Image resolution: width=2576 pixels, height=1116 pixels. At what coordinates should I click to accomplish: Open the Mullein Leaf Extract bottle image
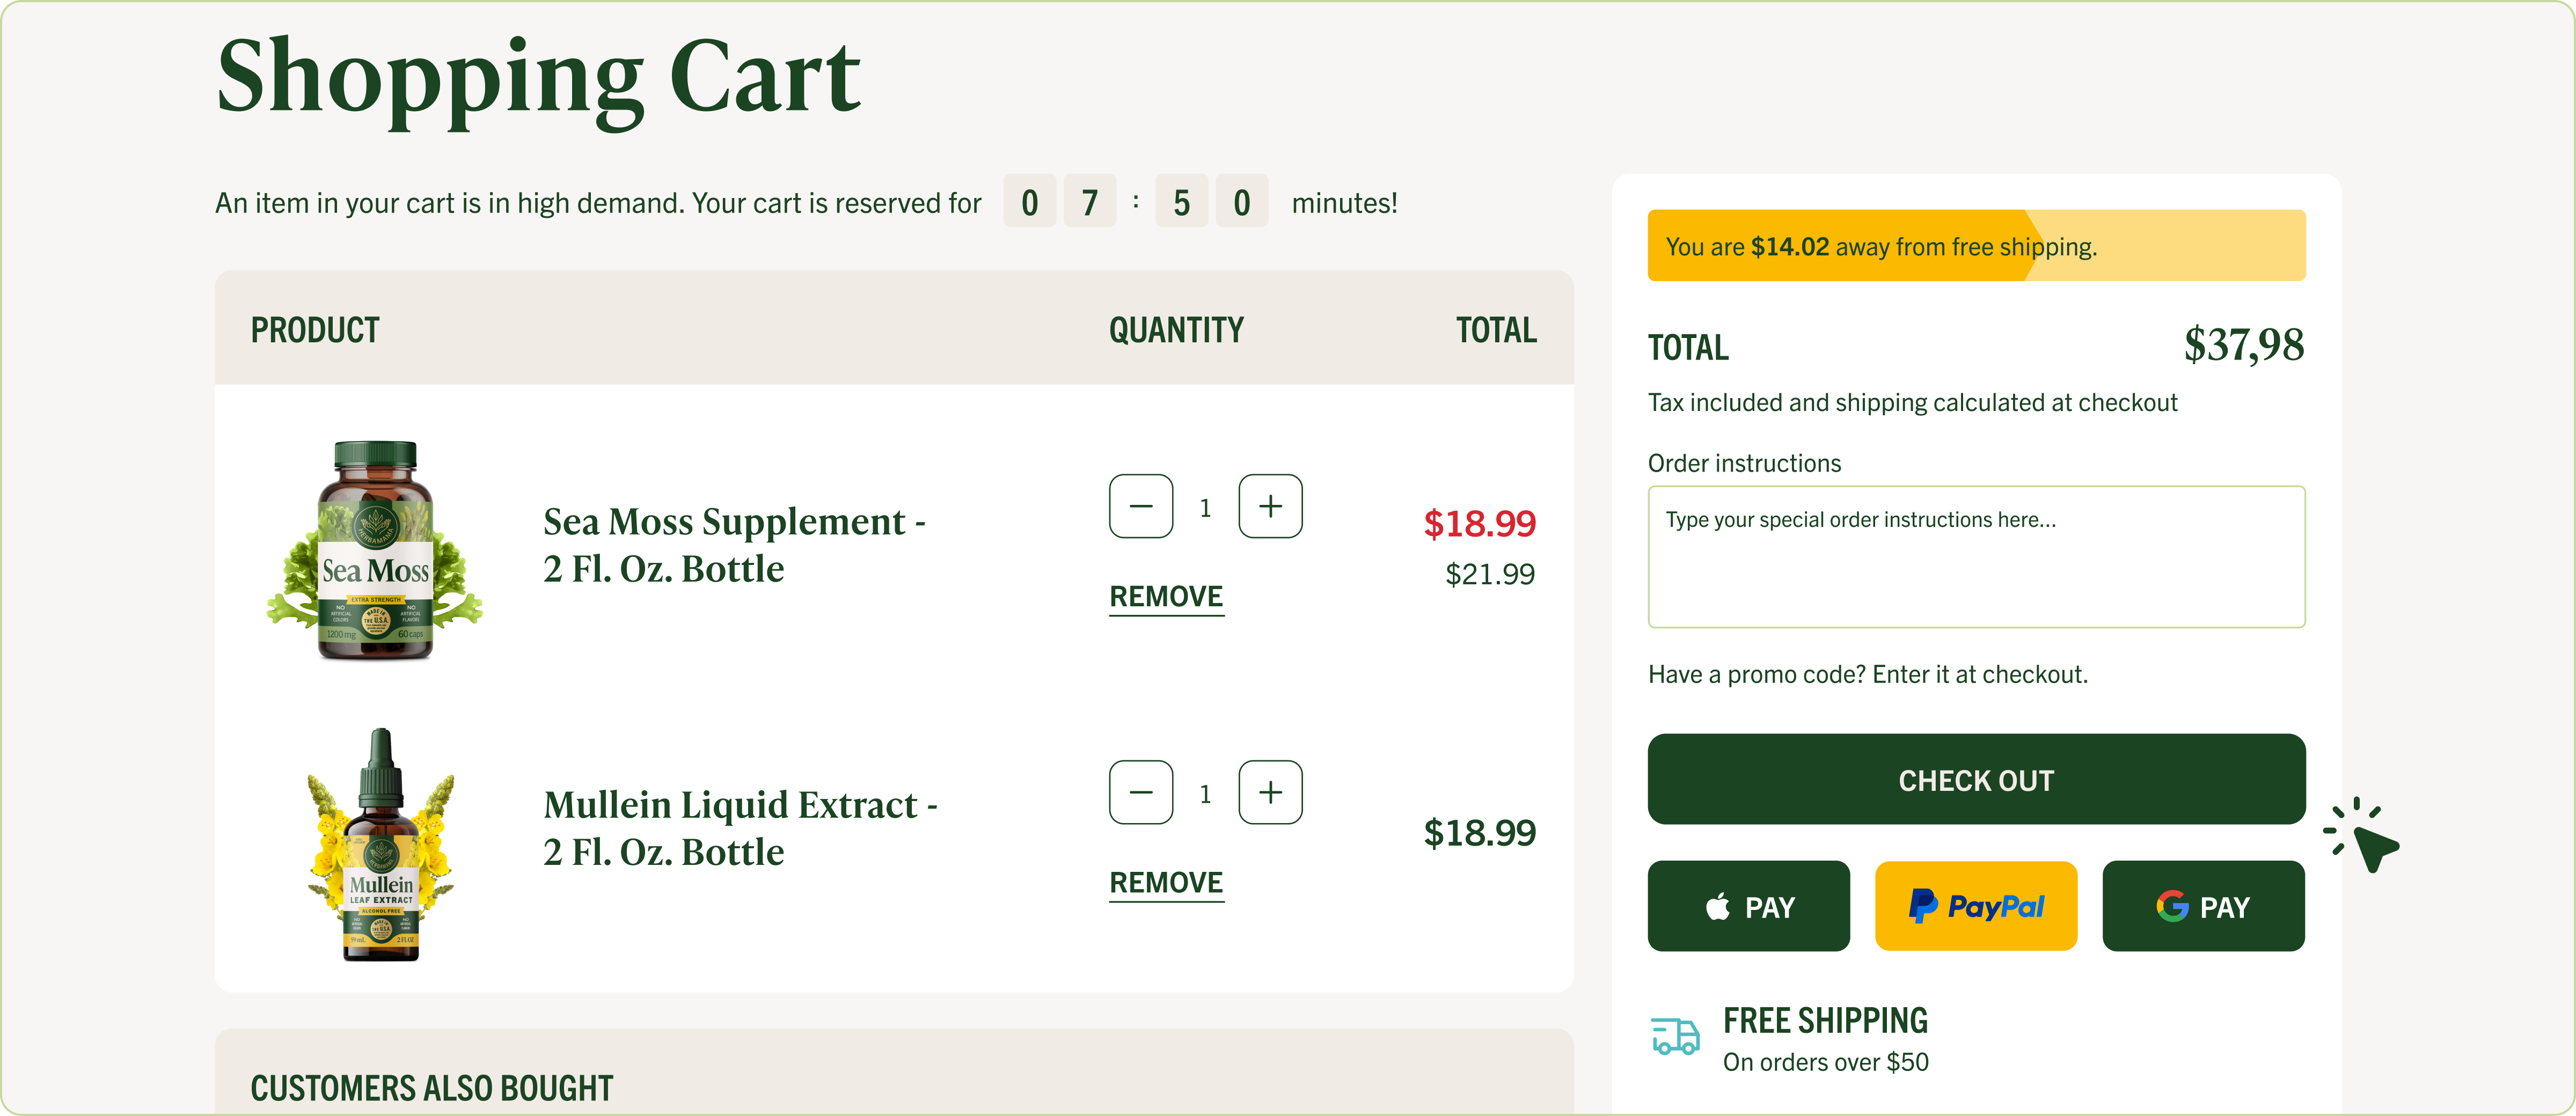[380, 845]
